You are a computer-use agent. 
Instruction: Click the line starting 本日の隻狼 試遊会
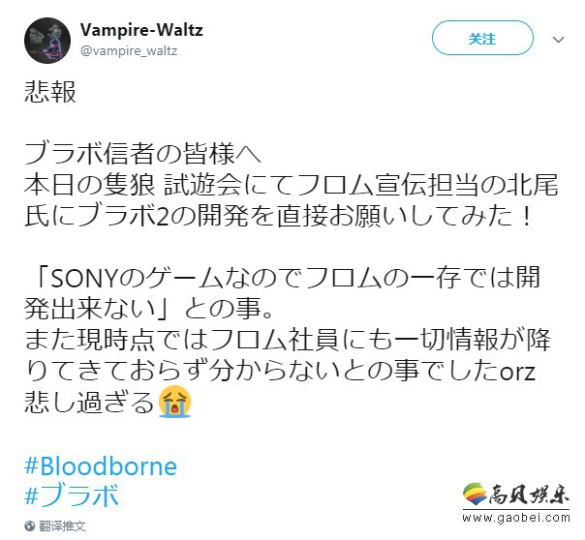[291, 185]
